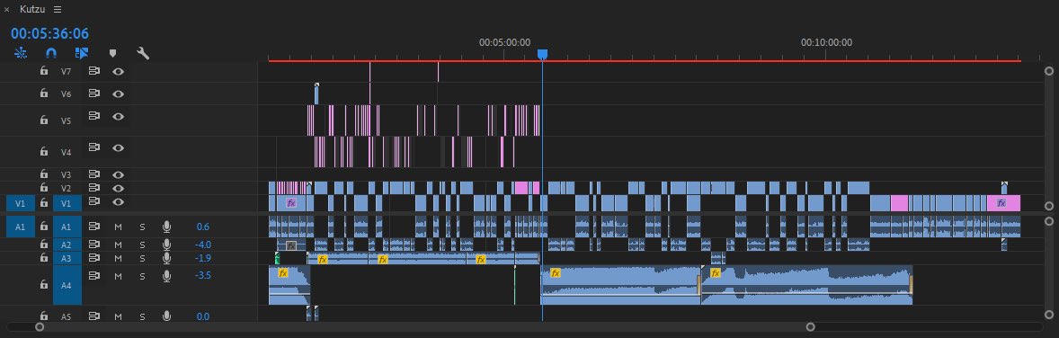Enable voice-over record on track A2
Viewport: 1059px width, 338px height.
coord(167,244)
